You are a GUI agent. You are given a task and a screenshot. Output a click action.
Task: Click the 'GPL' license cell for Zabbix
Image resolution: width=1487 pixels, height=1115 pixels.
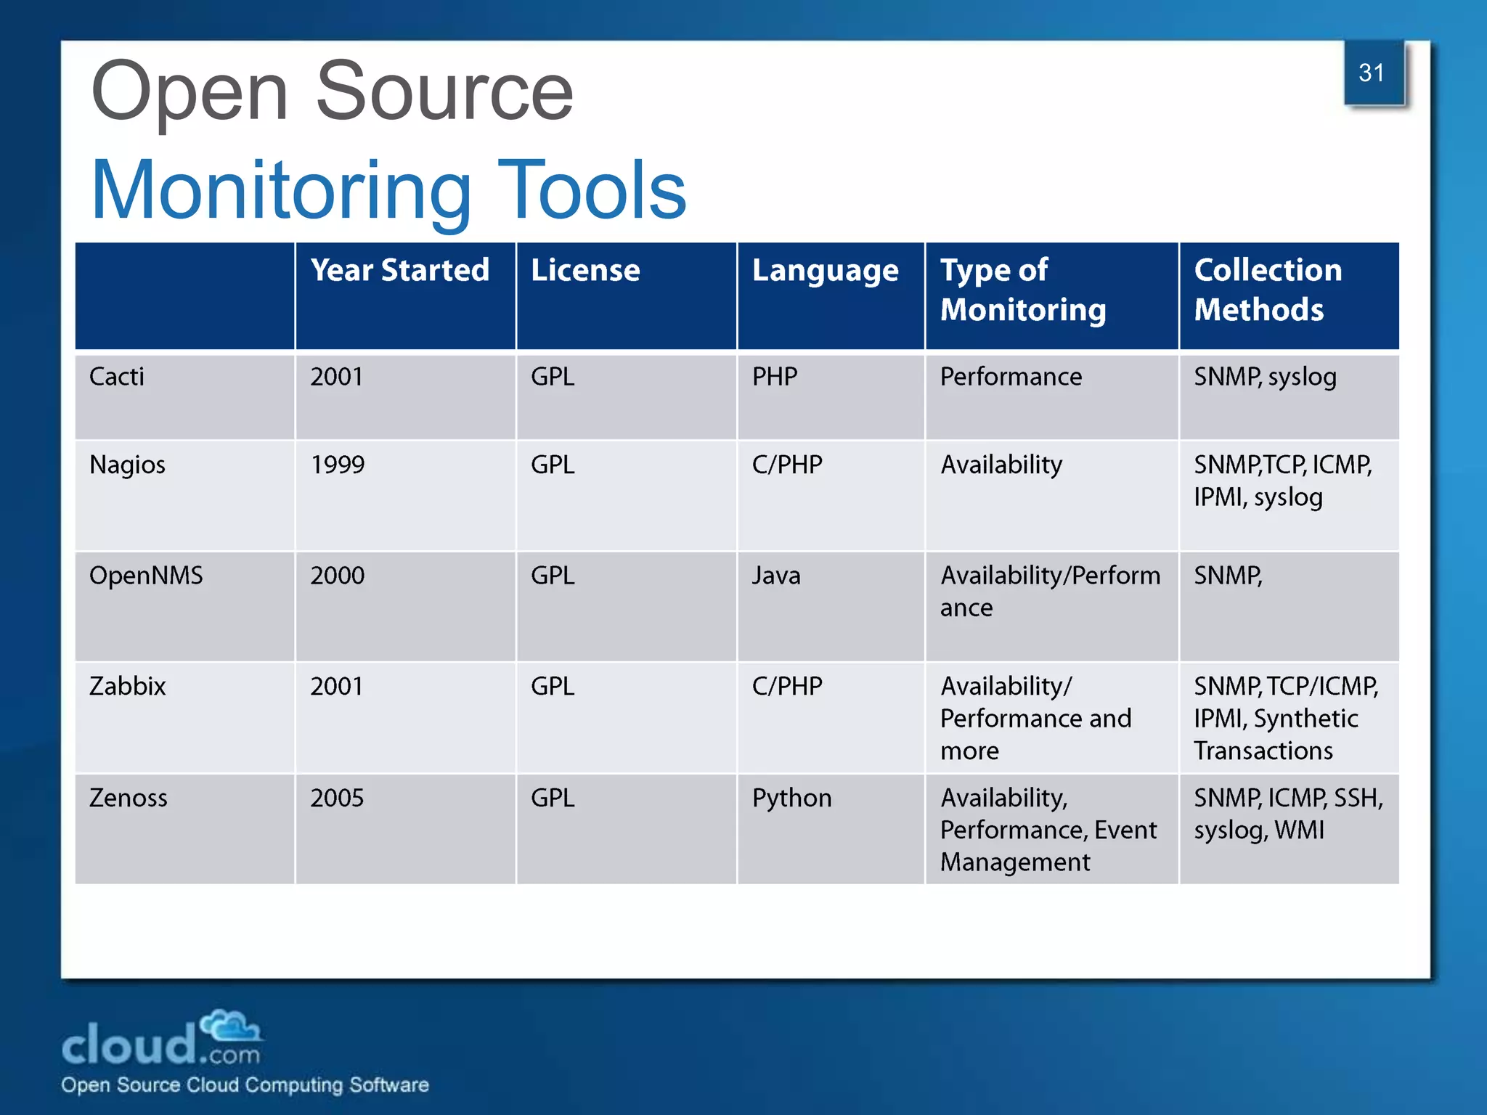627,718
